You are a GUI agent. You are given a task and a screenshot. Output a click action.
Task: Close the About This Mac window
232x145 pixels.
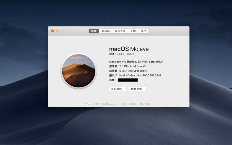(53, 31)
